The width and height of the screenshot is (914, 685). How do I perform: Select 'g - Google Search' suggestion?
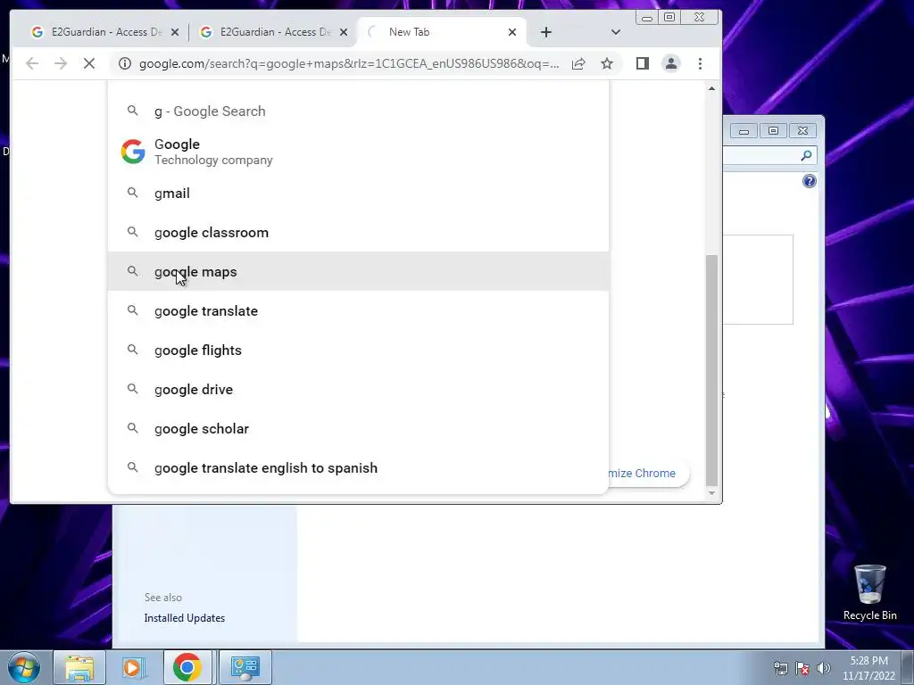359,111
